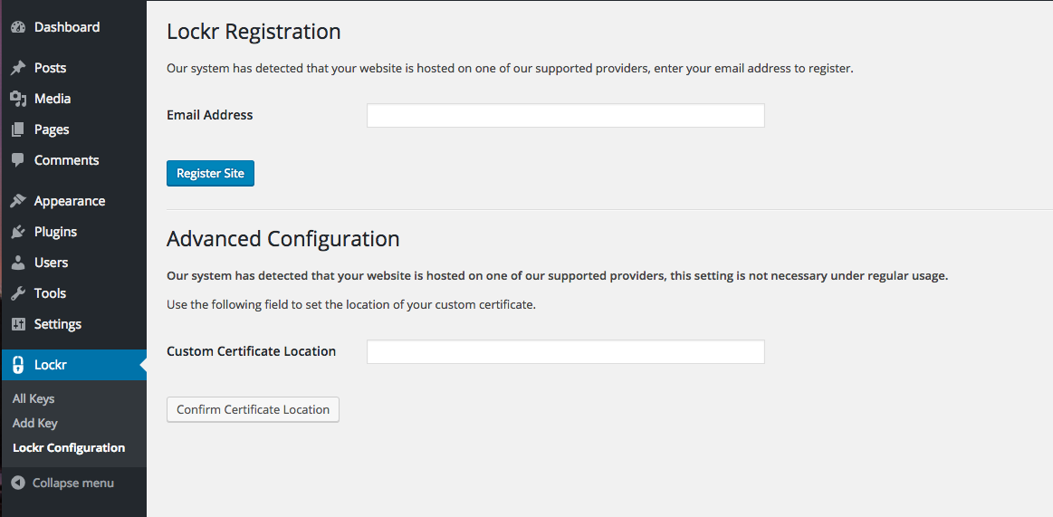Open the Posts menu
The image size is (1053, 517).
pos(74,68)
